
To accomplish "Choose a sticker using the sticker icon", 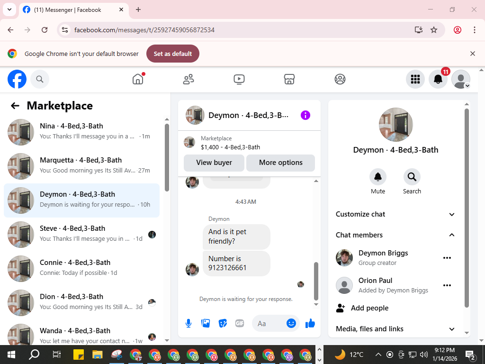I will tap(223, 323).
